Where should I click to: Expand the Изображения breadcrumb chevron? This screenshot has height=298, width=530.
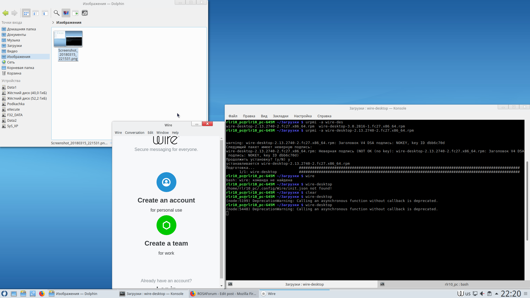pyautogui.click(x=53, y=23)
